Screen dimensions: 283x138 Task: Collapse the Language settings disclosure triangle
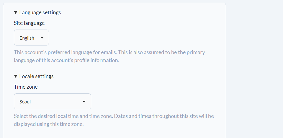16,12
